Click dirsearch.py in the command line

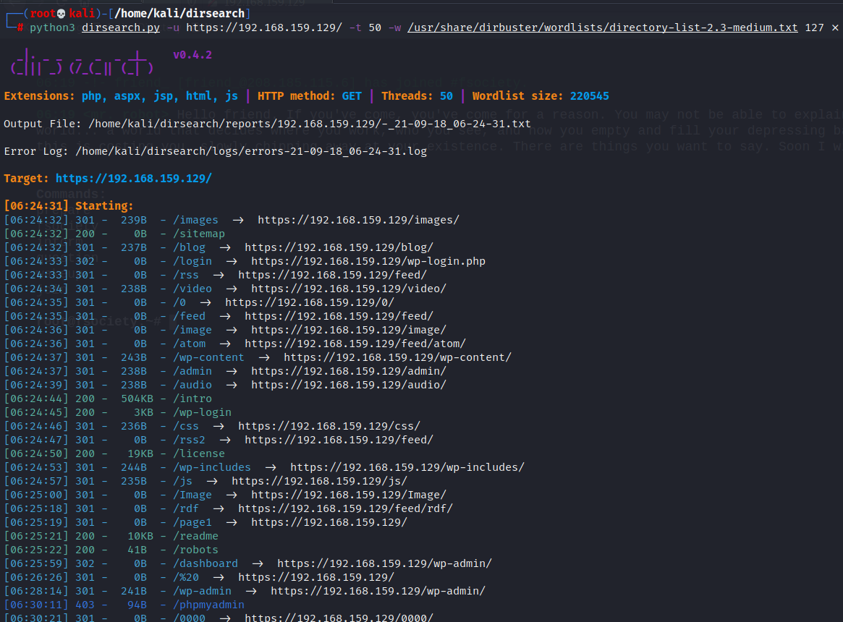point(121,27)
